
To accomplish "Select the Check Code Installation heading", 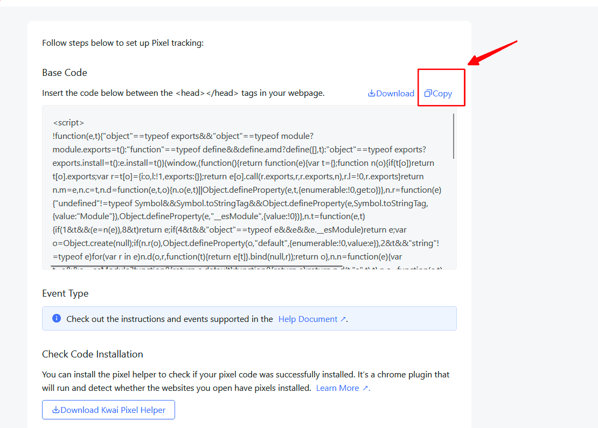I will [93, 354].
